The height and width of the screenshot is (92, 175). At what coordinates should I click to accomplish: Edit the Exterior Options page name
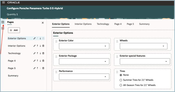tap(34, 38)
